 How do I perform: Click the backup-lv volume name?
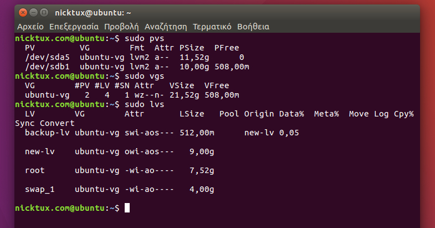(48, 133)
